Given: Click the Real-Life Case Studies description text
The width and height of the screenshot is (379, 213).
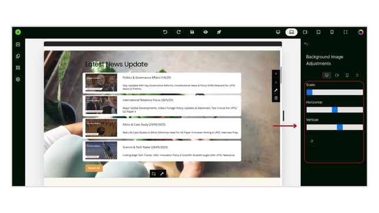Looking at the screenshot, I should (x=180, y=132).
